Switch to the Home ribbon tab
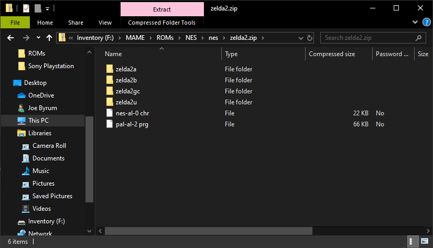Viewport: 433px width, 248px height. click(45, 23)
